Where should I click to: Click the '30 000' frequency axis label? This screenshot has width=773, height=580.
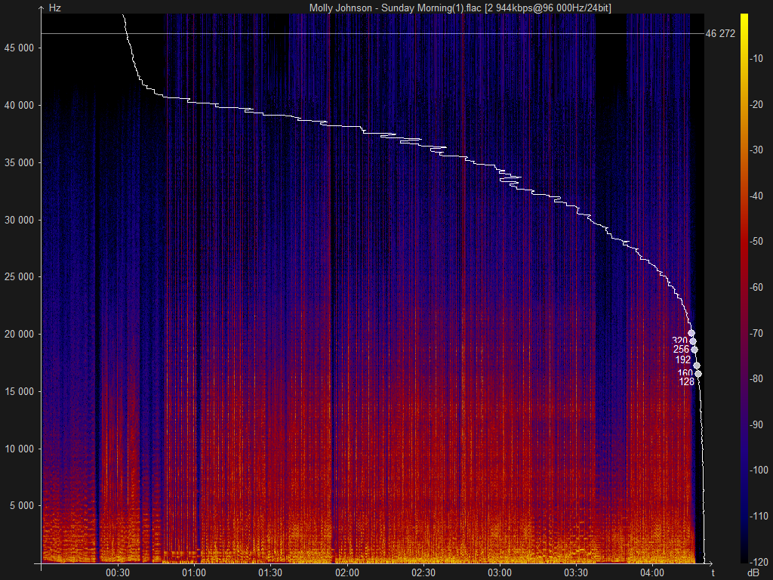tap(20, 220)
